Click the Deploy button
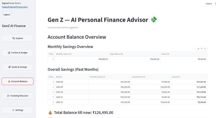 (209, 4)
